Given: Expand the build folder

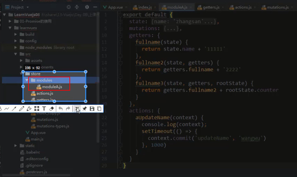Looking at the screenshot, I should [16, 34].
